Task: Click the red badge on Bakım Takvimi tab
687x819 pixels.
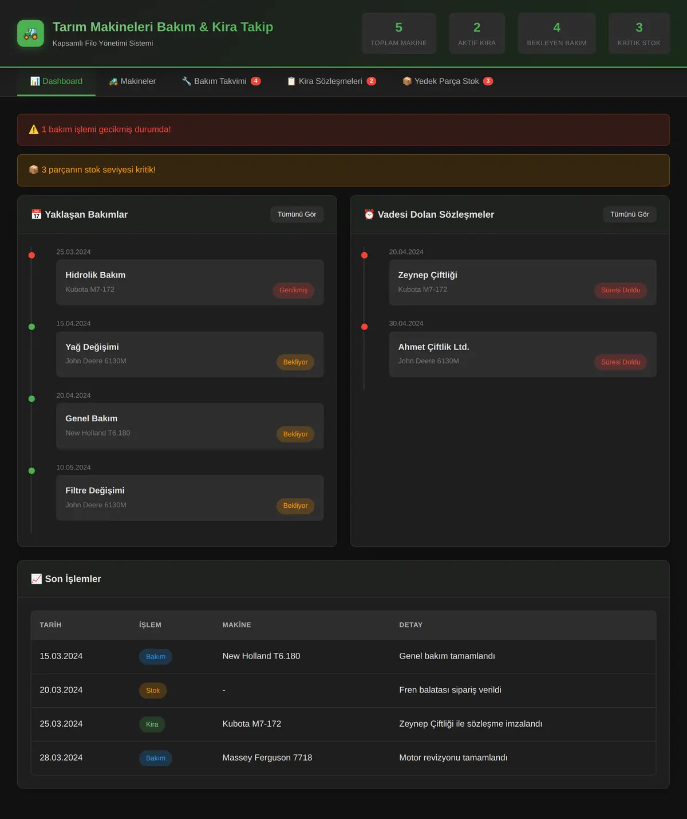Action: 256,81
